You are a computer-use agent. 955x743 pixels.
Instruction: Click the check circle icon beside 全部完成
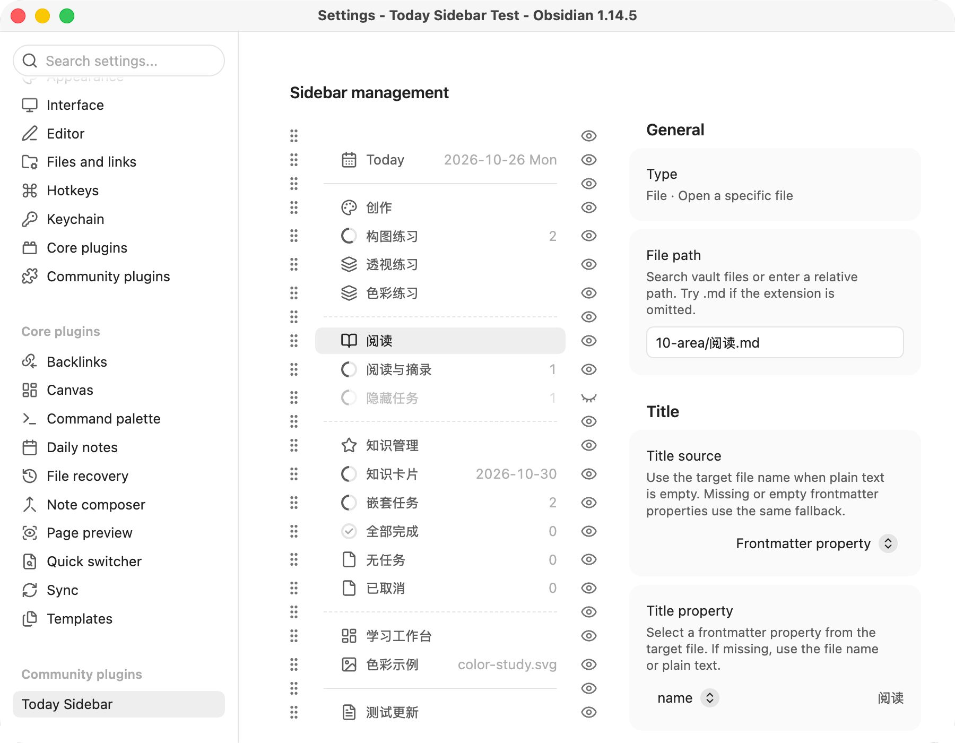(x=349, y=531)
